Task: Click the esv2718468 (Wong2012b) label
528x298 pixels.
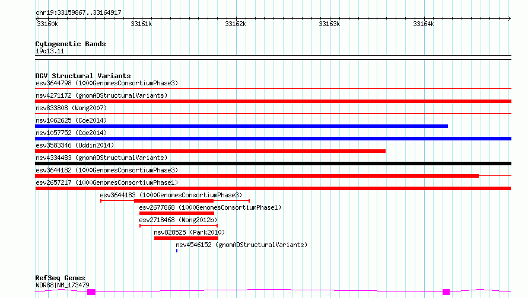Action: 178,220
